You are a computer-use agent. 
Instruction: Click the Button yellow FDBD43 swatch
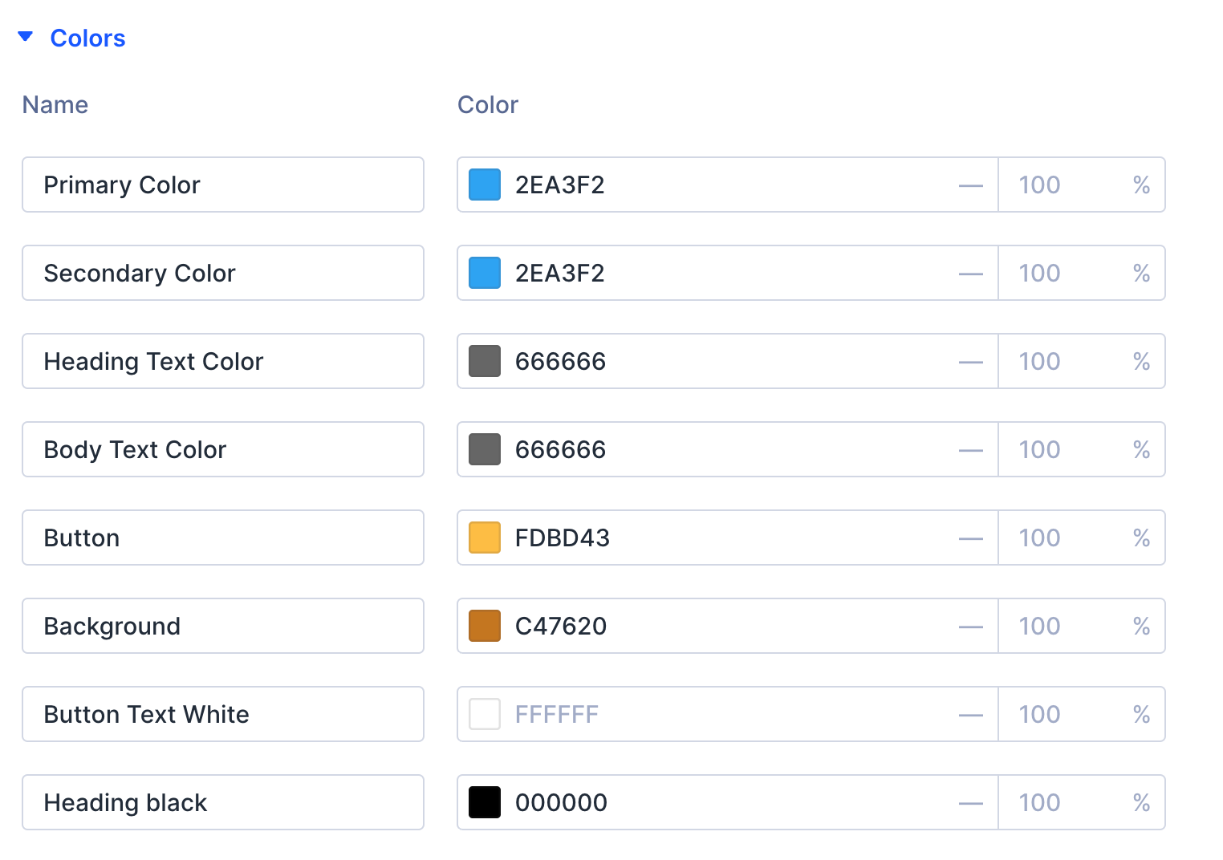[x=485, y=537]
